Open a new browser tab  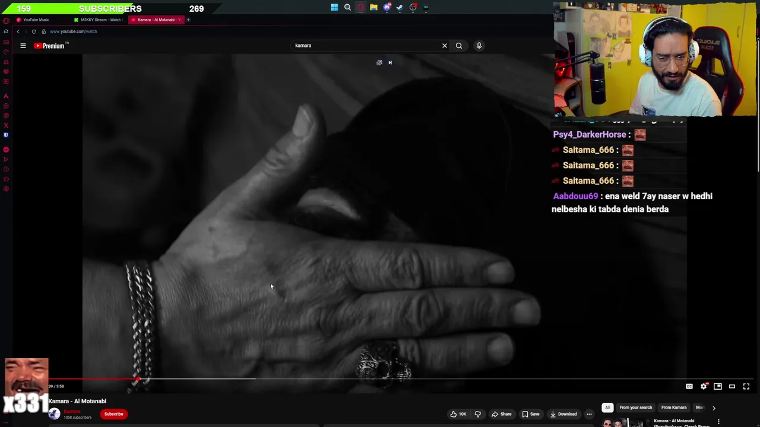(x=188, y=20)
